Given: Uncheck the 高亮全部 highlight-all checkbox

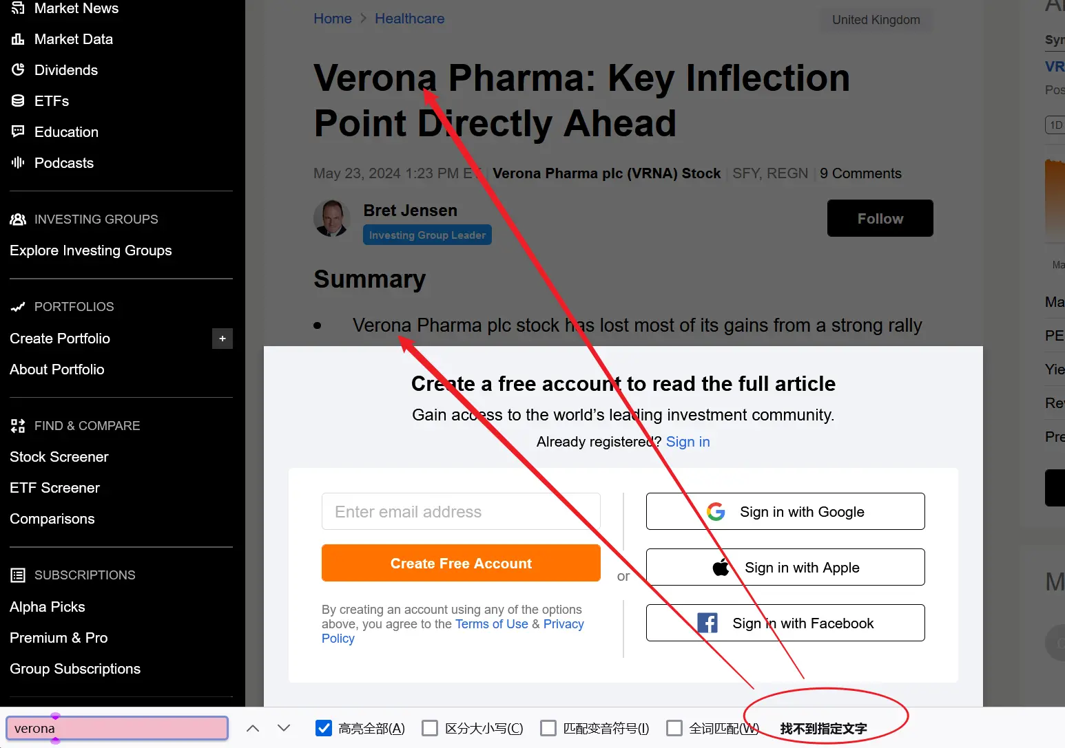Looking at the screenshot, I should point(324,728).
